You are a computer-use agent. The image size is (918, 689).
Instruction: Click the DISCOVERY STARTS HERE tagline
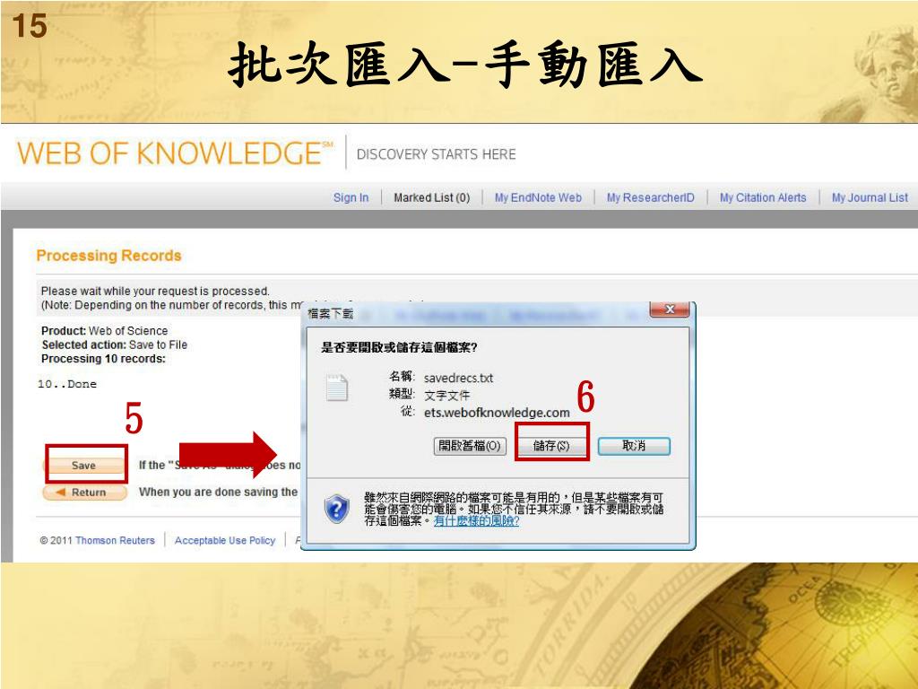[x=437, y=154]
